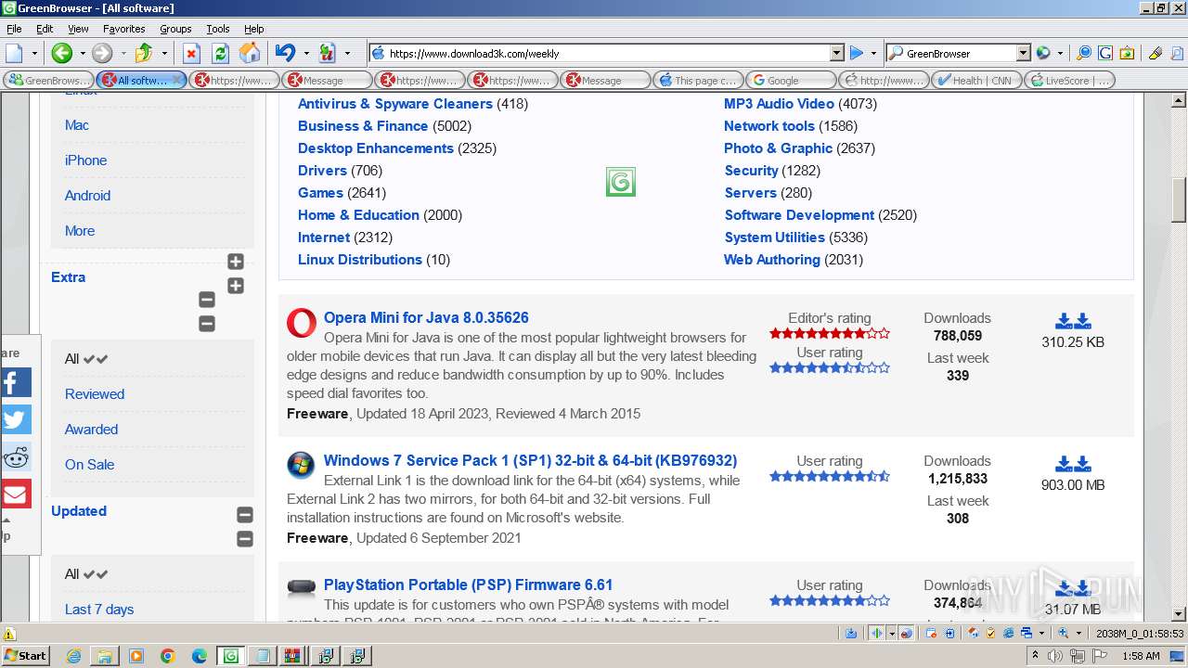Click the Windows Start button
Screen dimensions: 1188x668
tap(25, 656)
